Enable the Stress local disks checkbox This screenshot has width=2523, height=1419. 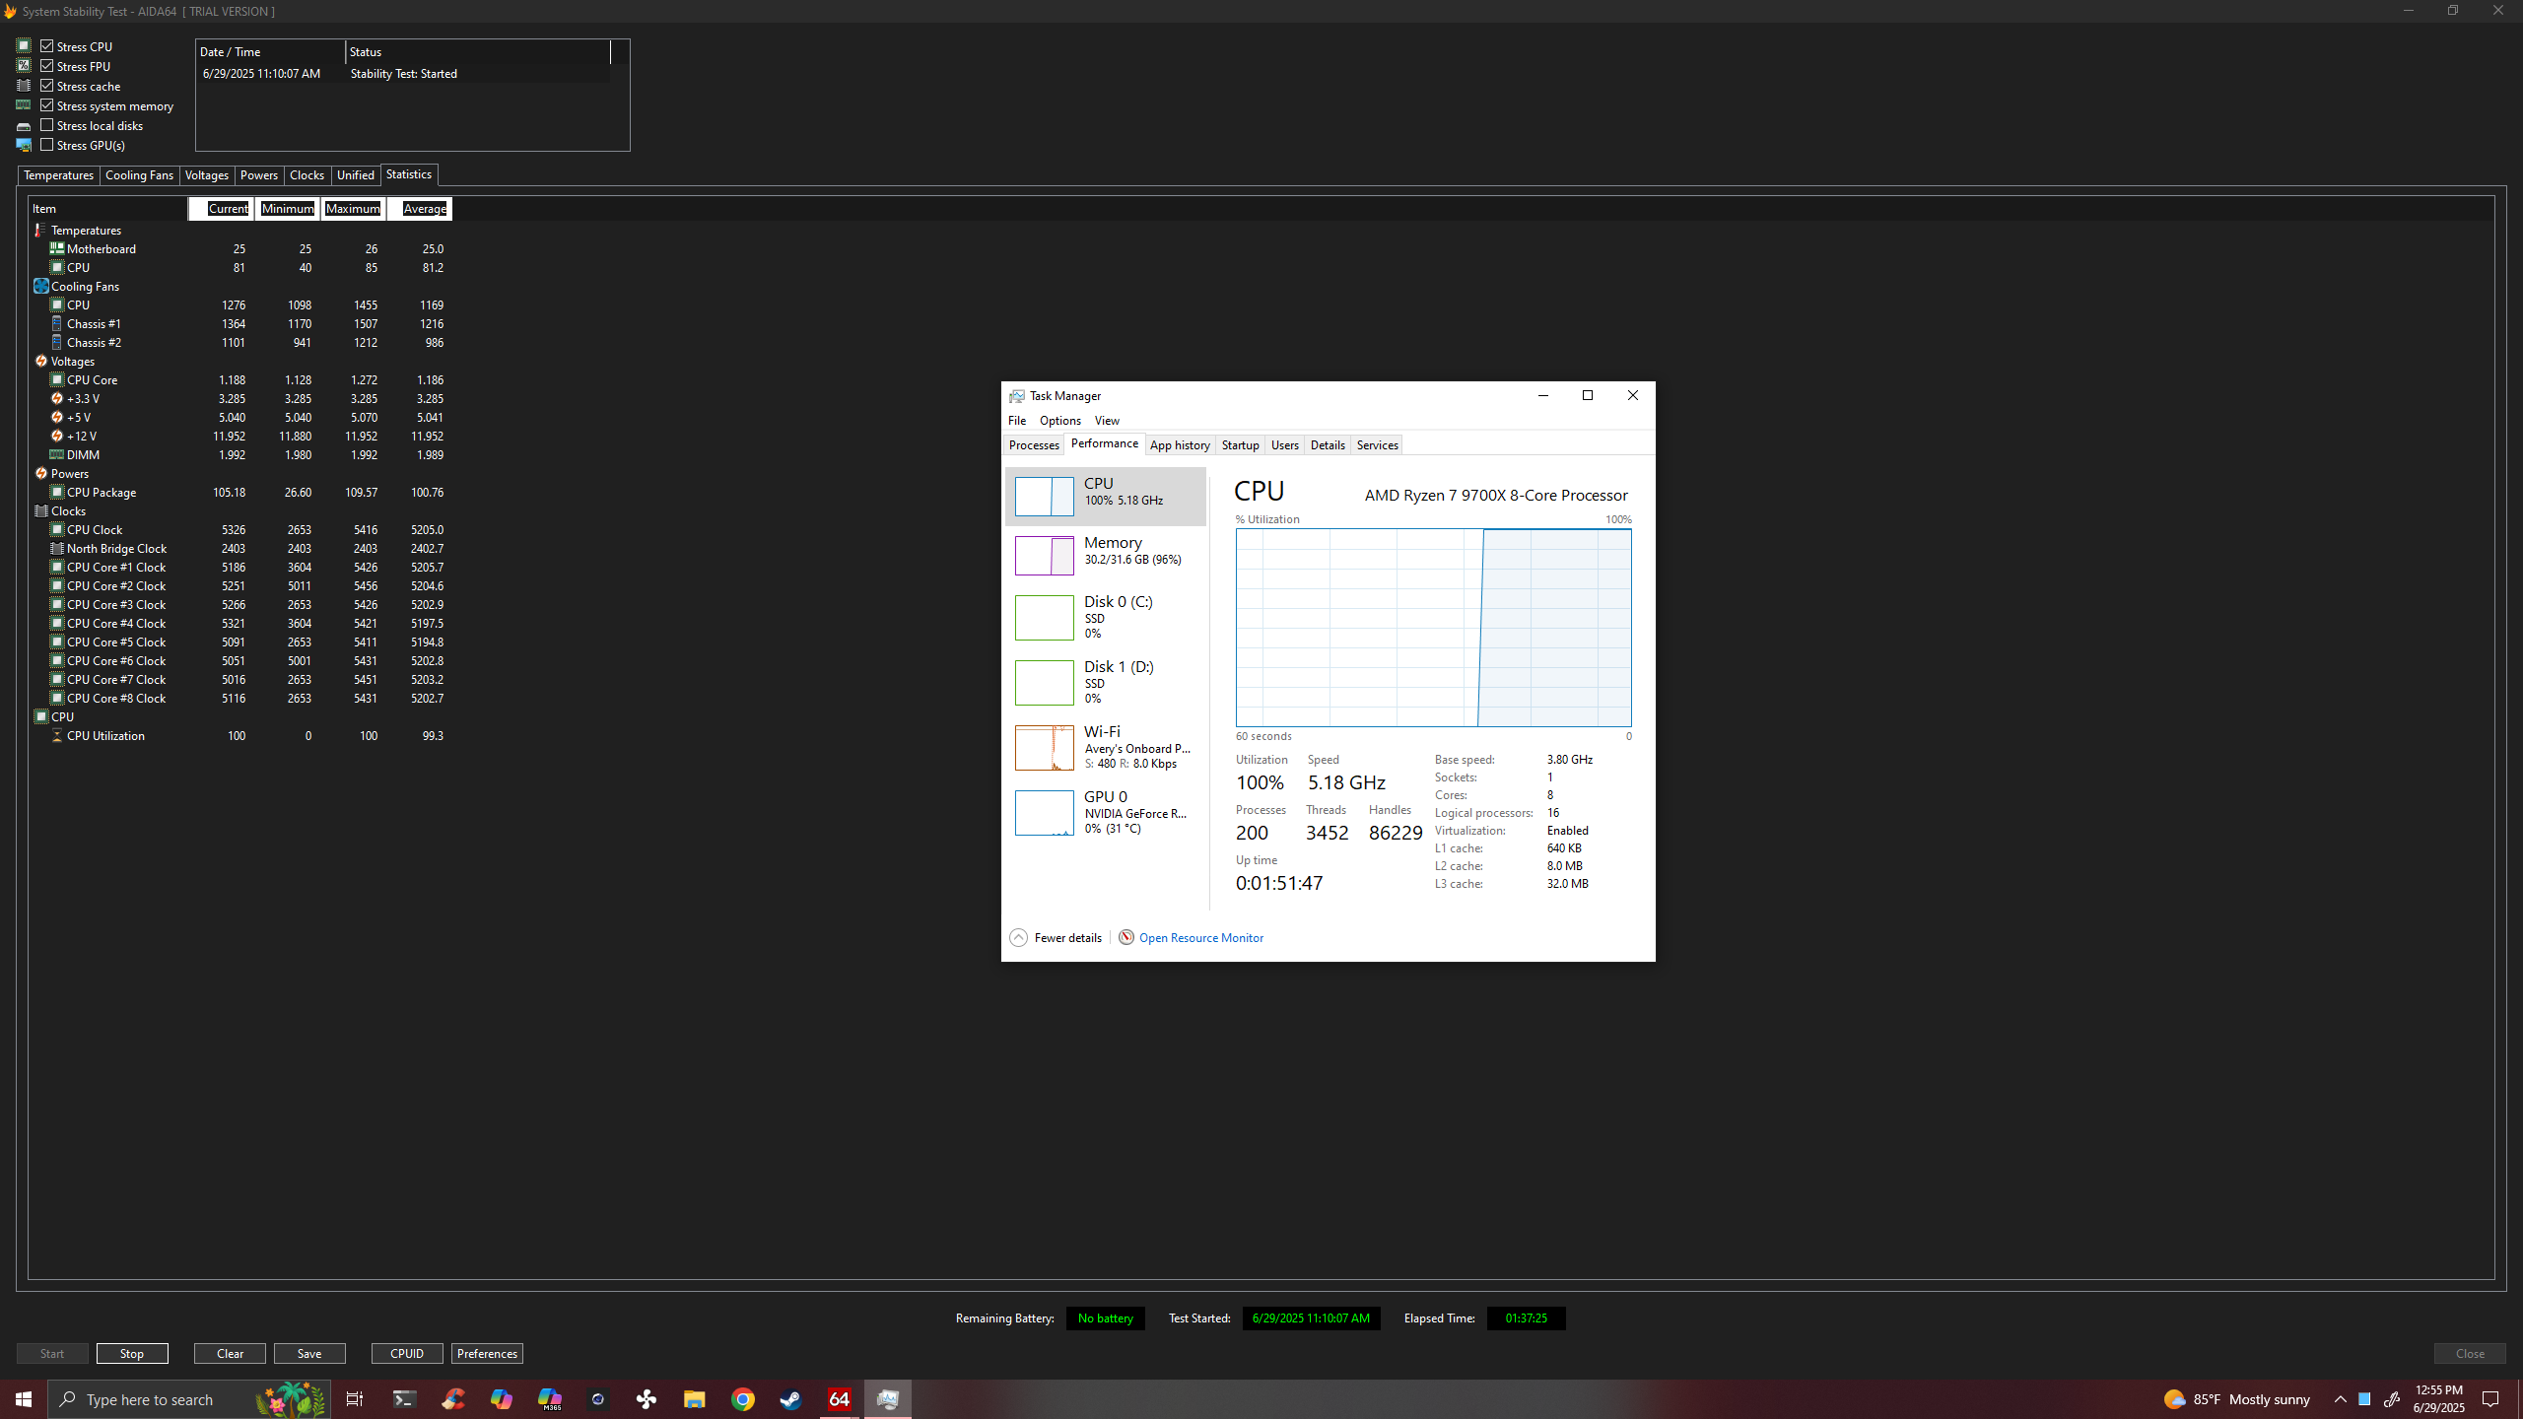(x=46, y=125)
